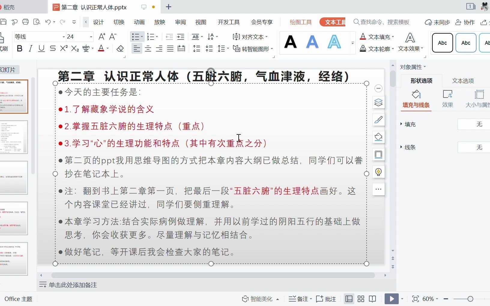Decrease font size with A- icon
The image size is (490, 306).
point(113,37)
